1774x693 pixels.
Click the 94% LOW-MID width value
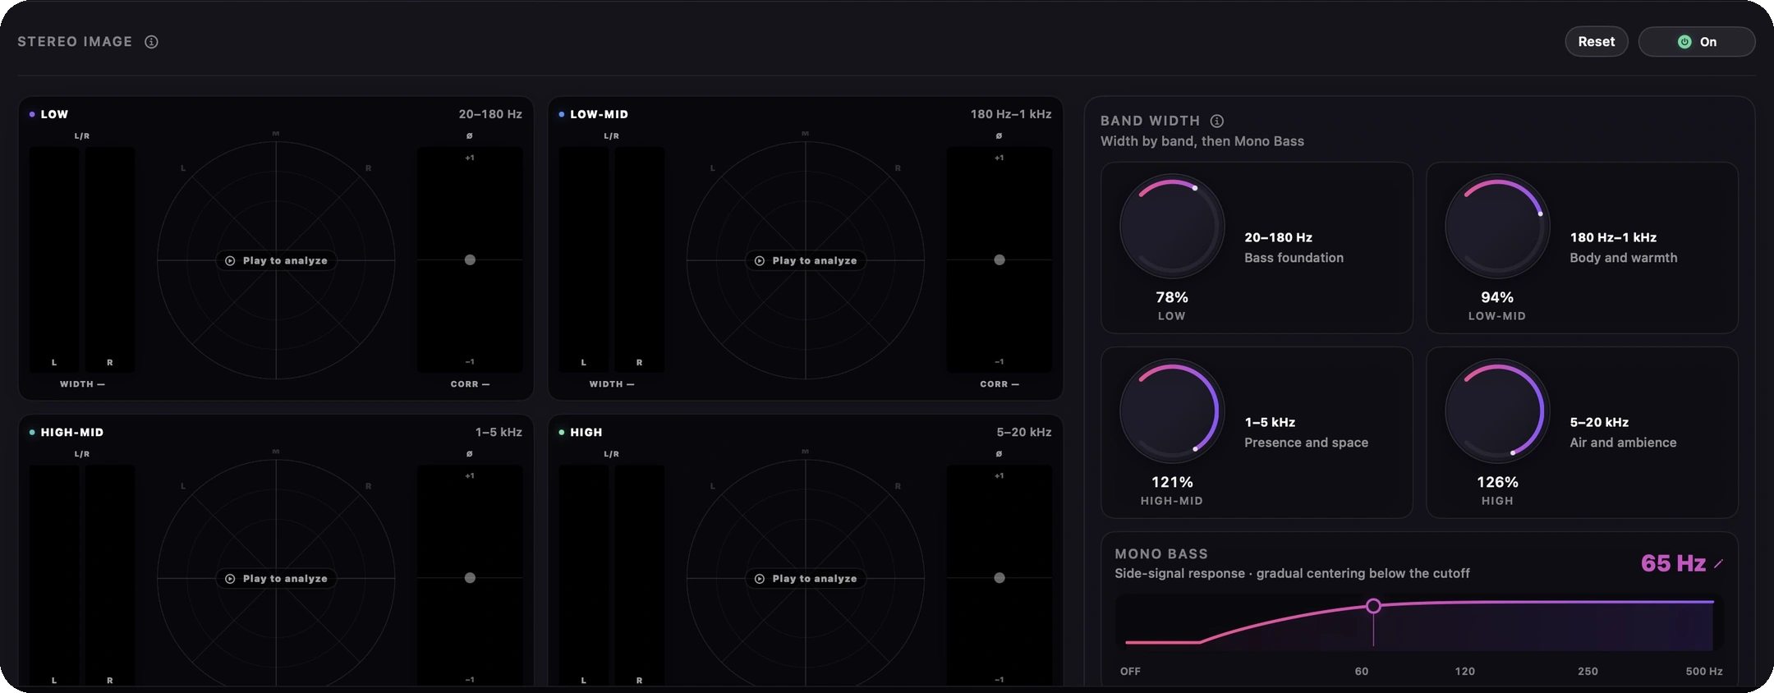[x=1497, y=297]
